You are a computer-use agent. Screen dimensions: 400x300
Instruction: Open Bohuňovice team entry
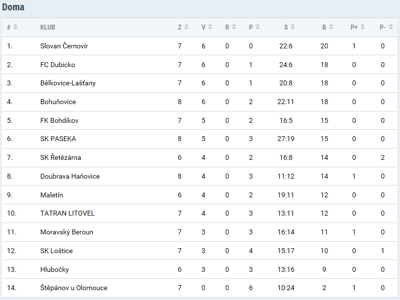point(58,102)
